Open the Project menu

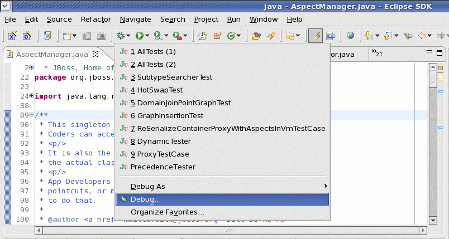coord(206,19)
